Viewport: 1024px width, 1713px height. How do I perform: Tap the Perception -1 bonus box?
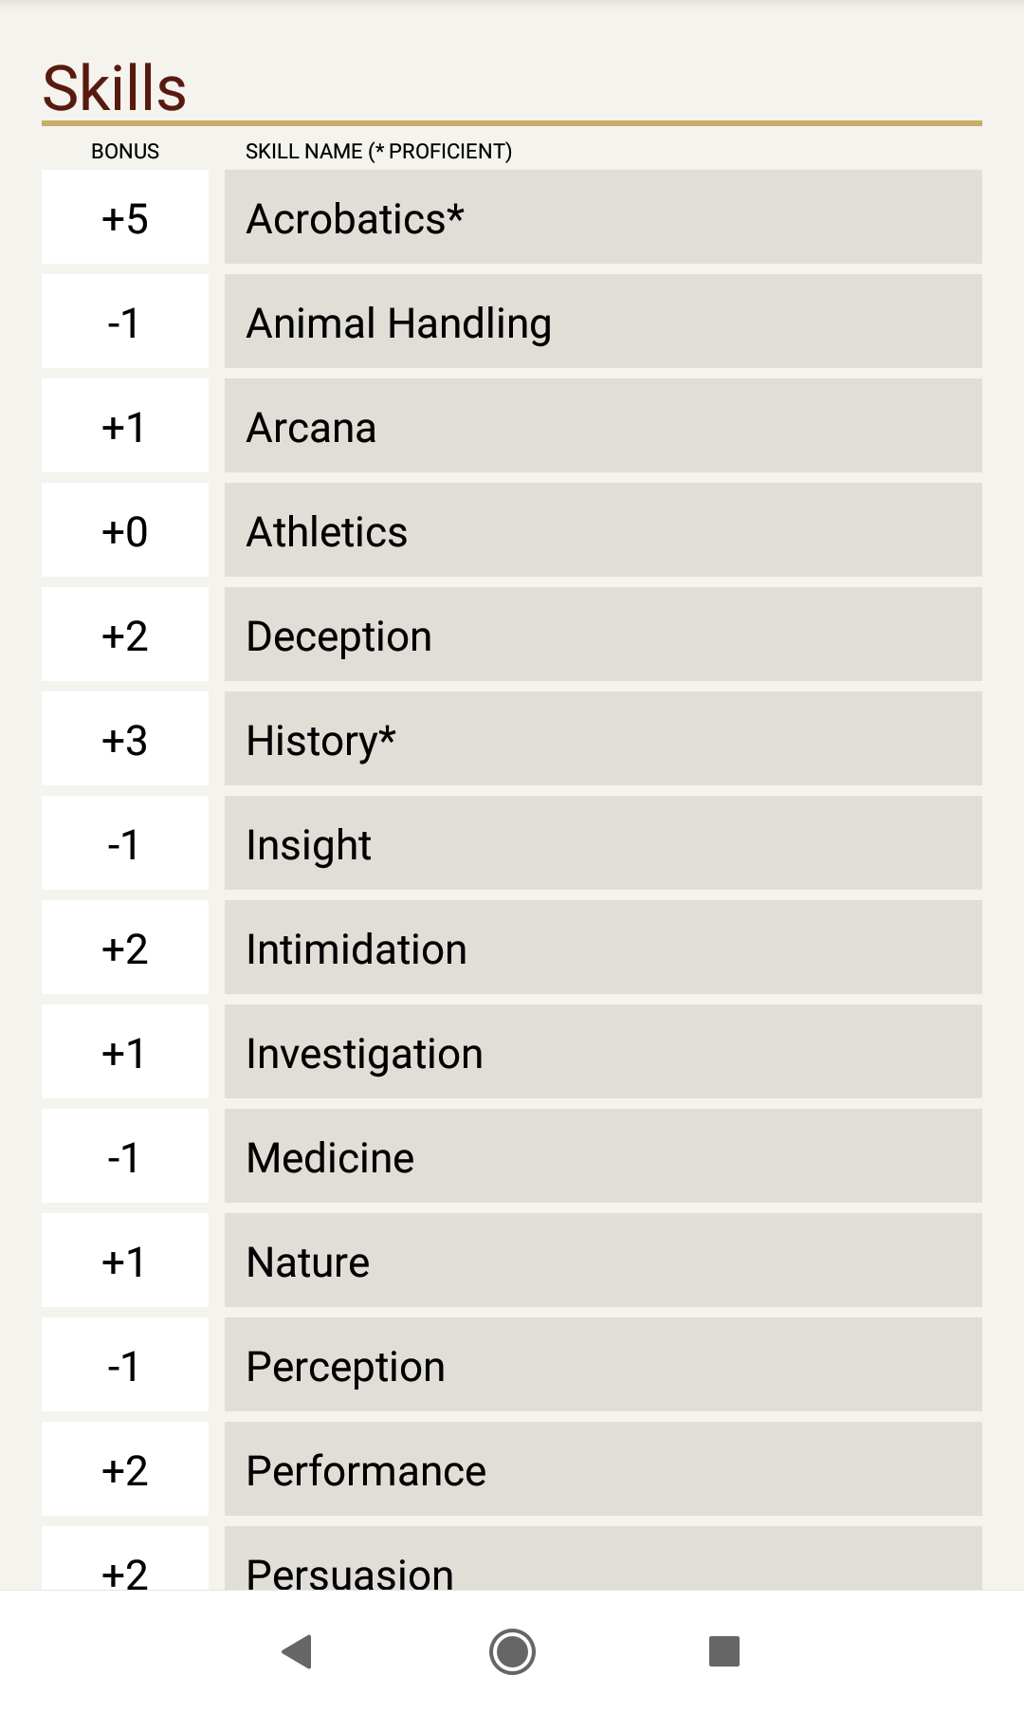[x=125, y=1365]
